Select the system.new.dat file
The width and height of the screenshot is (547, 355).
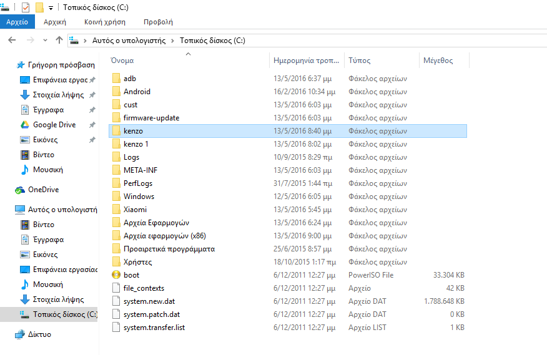(x=149, y=301)
